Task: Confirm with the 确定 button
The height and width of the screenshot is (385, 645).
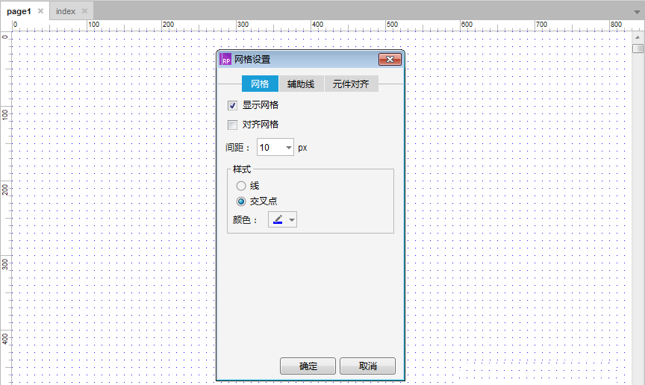Action: point(308,366)
